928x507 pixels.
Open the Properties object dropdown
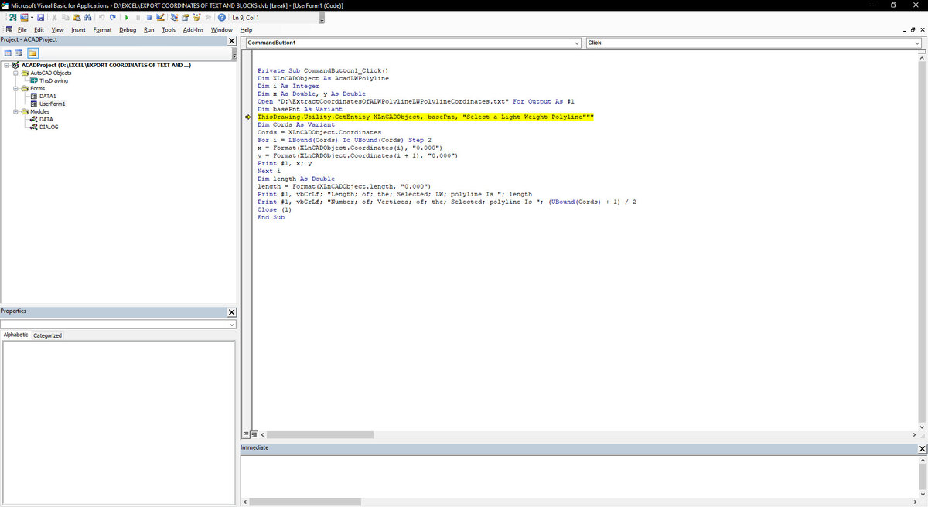point(118,325)
